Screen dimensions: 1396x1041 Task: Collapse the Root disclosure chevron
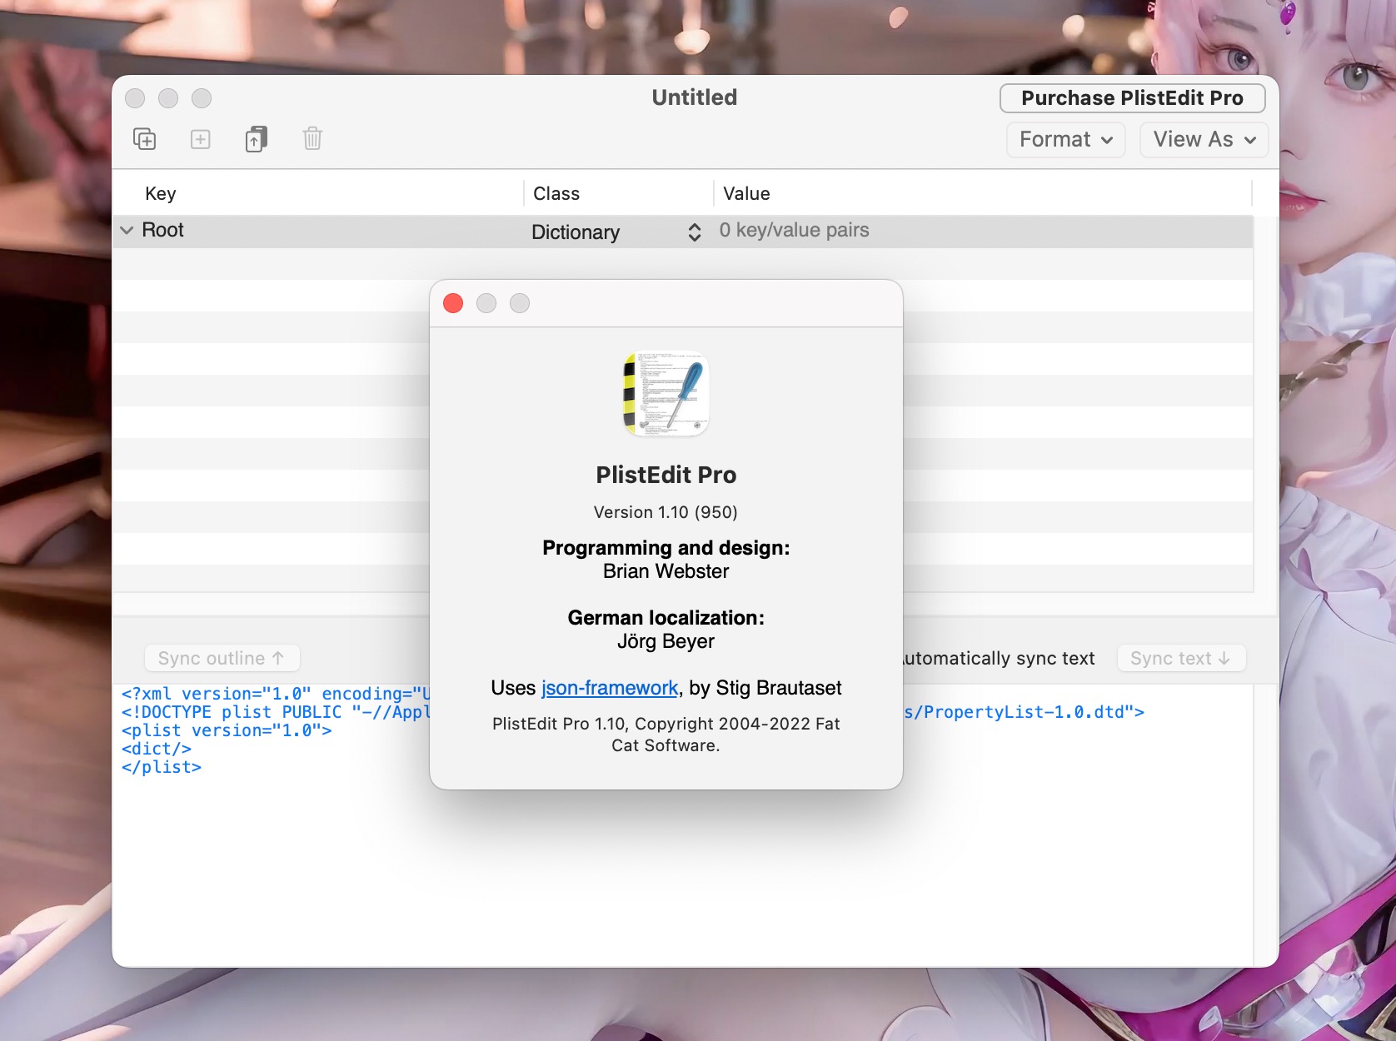point(127,231)
